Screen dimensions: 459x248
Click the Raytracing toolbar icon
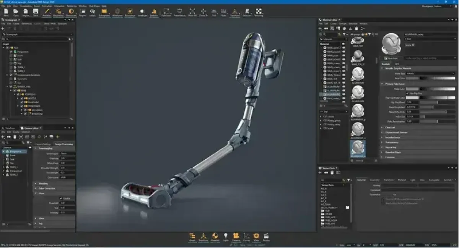tap(58, 12)
